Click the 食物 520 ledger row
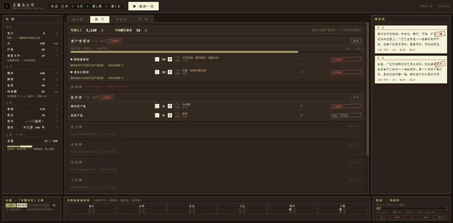 [x=32, y=109]
